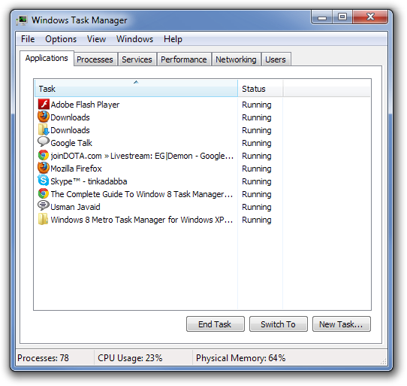This screenshot has height=386, width=407.
Task: Open the Options menu
Action: pyautogui.click(x=61, y=39)
